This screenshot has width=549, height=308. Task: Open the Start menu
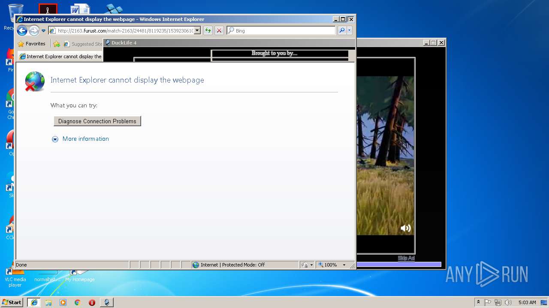click(12, 302)
